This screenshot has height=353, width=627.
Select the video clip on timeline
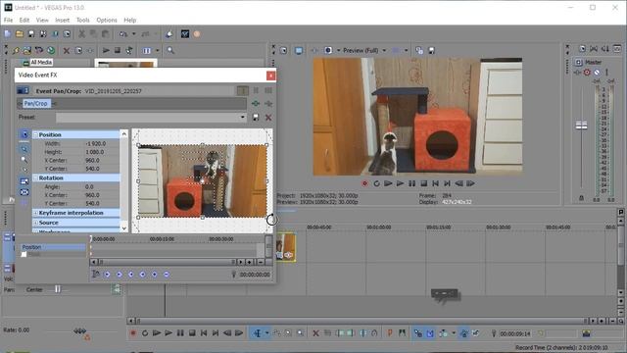click(286, 247)
